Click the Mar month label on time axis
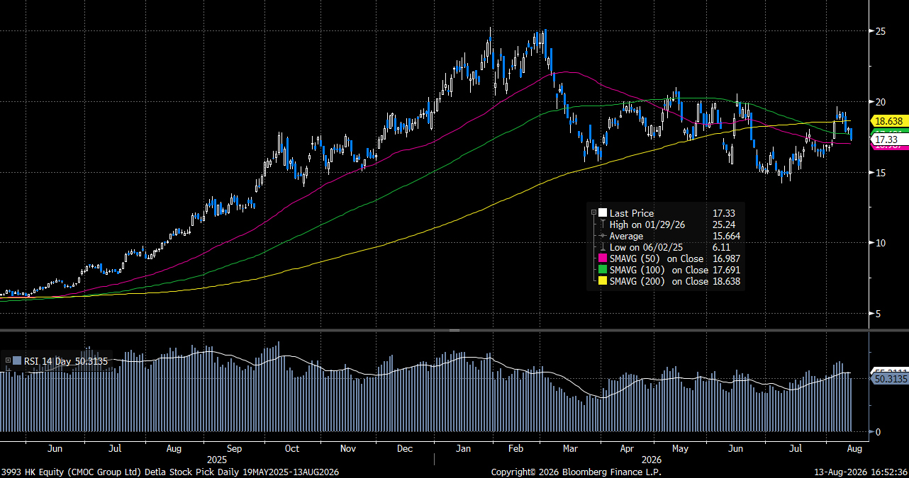 point(569,449)
